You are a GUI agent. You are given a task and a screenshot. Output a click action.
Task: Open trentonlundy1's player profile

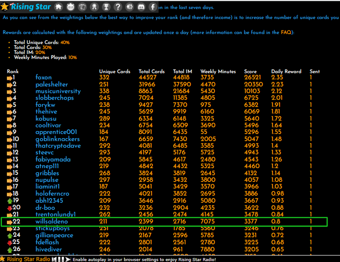55,214
